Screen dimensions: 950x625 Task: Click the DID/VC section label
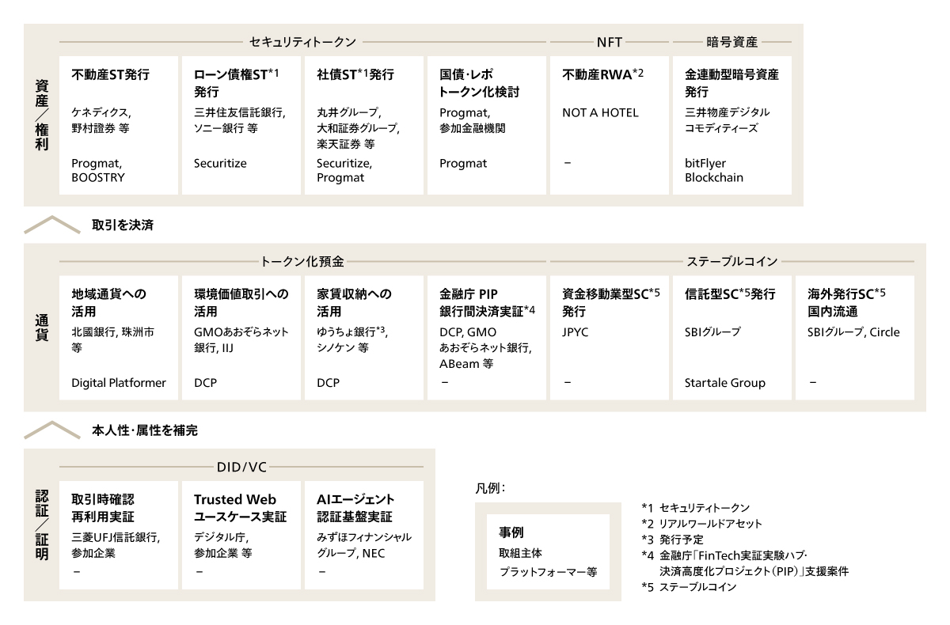point(241,468)
